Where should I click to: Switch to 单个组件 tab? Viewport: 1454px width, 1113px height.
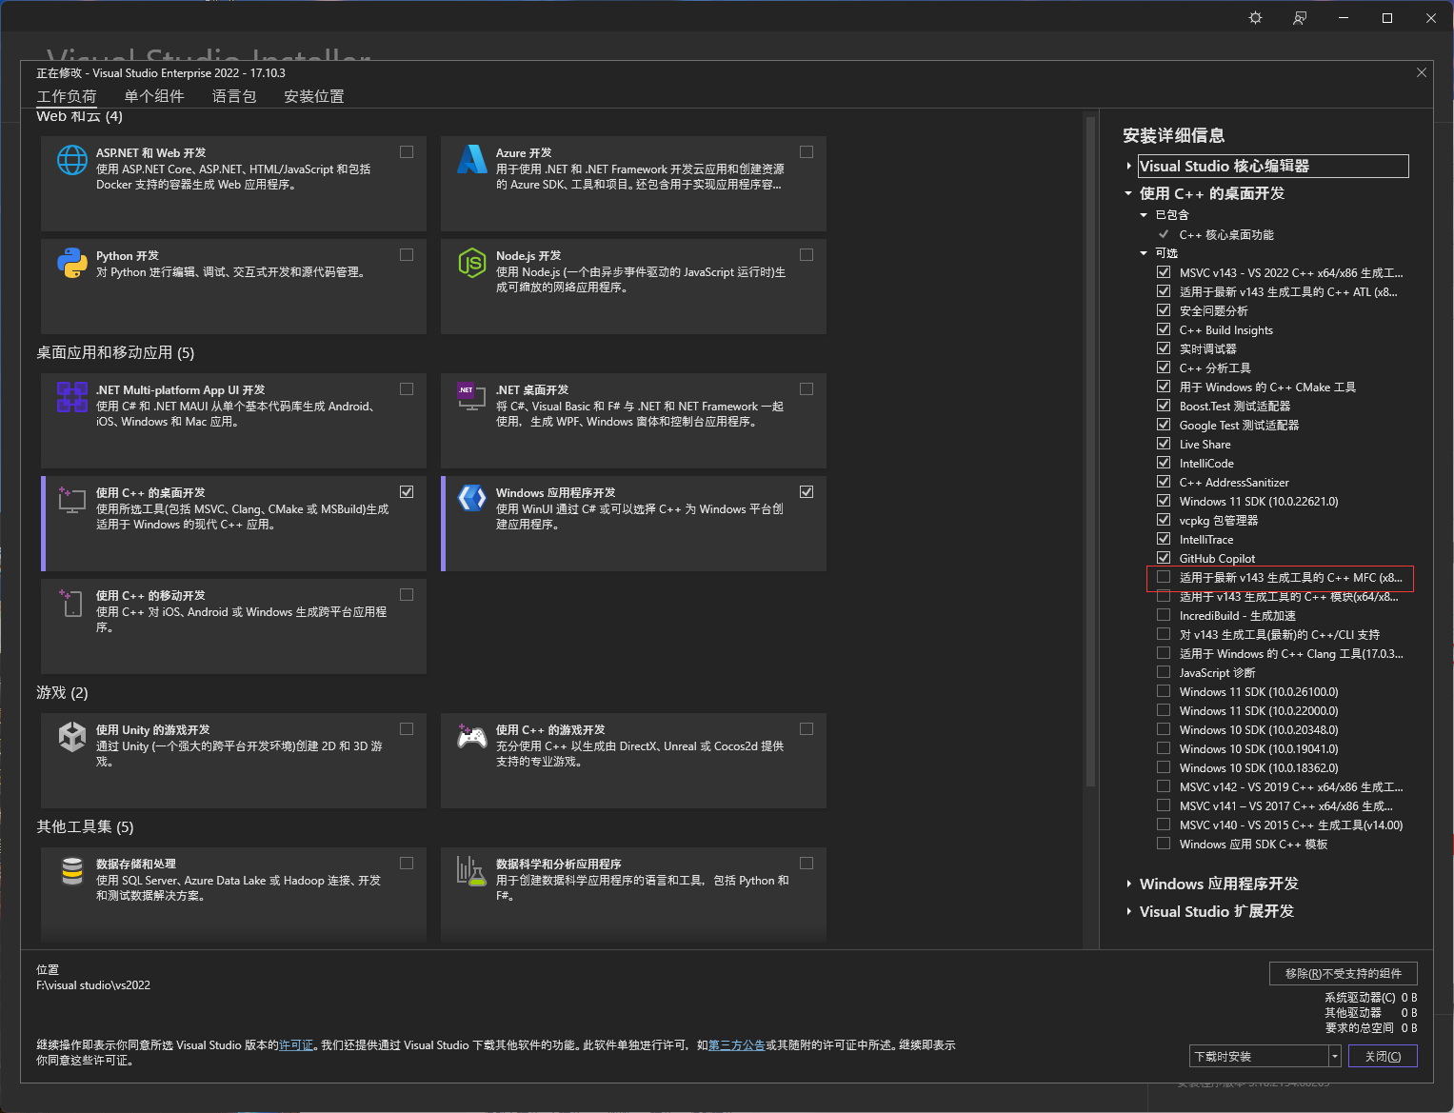pos(154,96)
